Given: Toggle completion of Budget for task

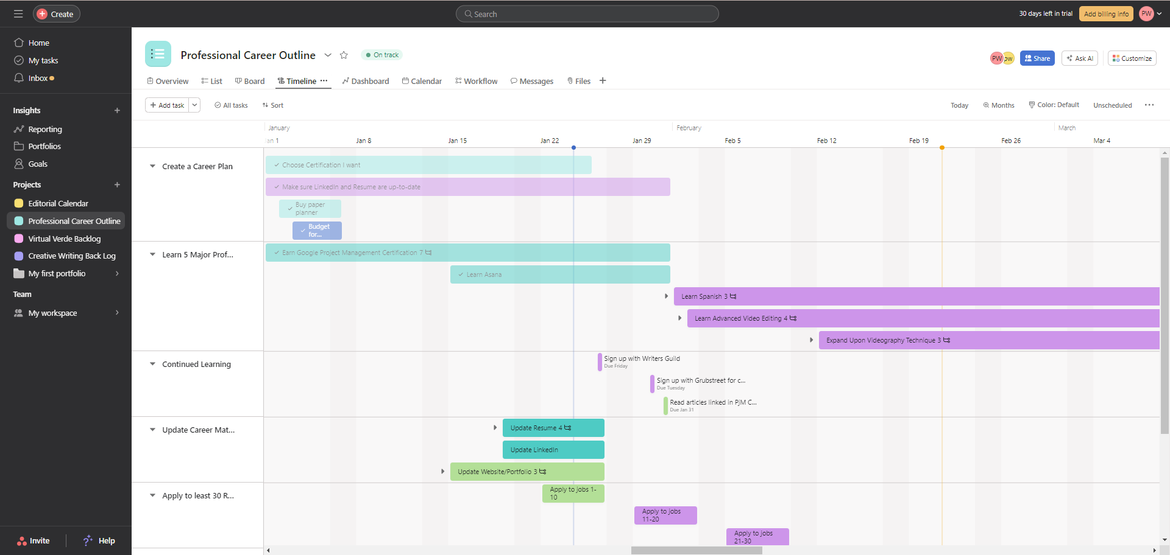Looking at the screenshot, I should (303, 231).
